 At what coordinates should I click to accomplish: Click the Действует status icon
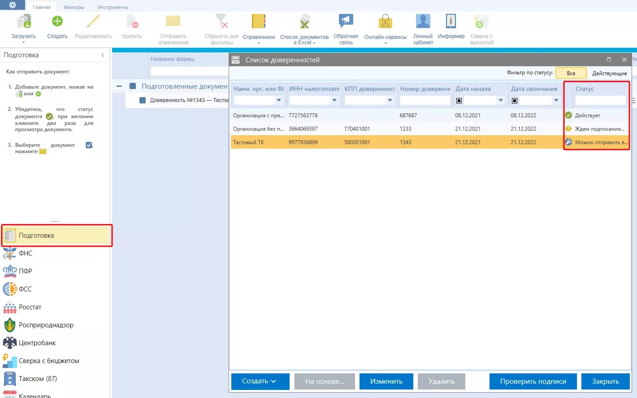pyautogui.click(x=568, y=115)
